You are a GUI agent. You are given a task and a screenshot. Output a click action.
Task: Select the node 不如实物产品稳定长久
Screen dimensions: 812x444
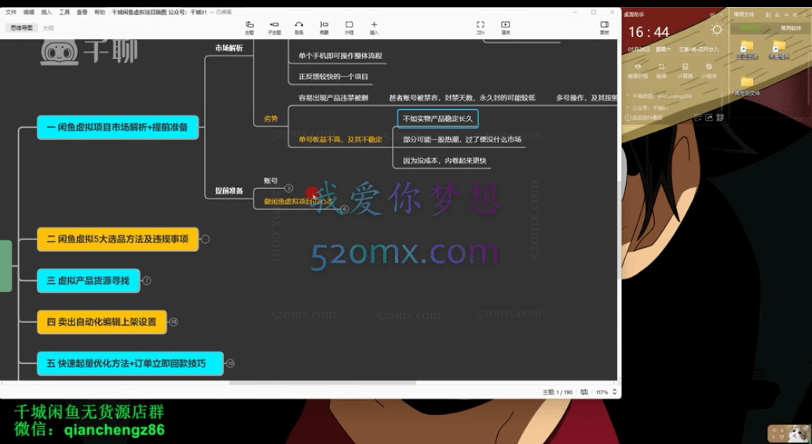click(437, 118)
